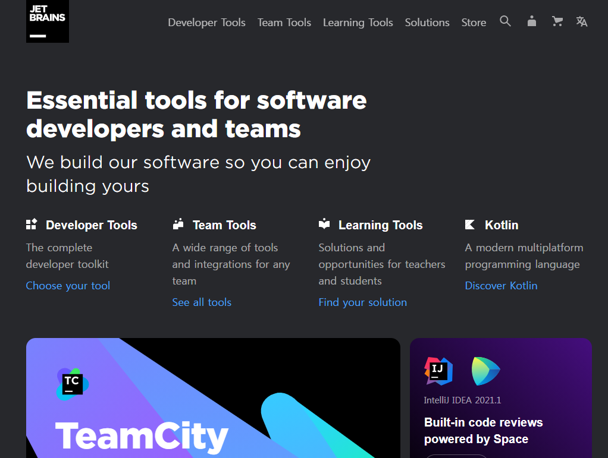Click the Developer Tools section heading
Screen dimensions: 608x458
click(x=92, y=225)
